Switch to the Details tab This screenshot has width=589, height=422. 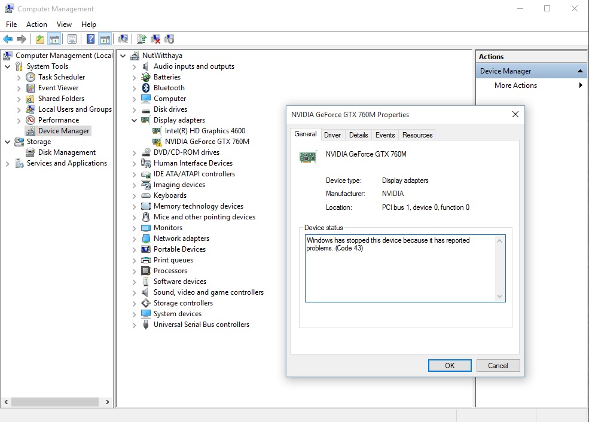click(358, 135)
